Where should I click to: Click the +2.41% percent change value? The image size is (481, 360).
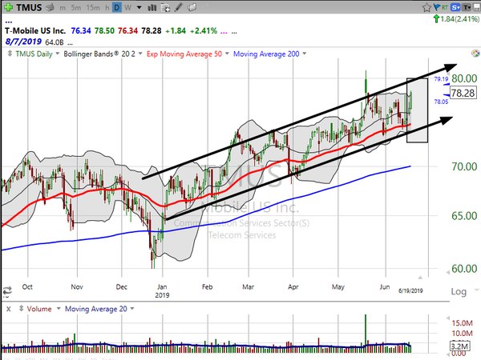pos(204,30)
